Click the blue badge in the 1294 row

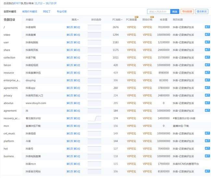[207, 34]
